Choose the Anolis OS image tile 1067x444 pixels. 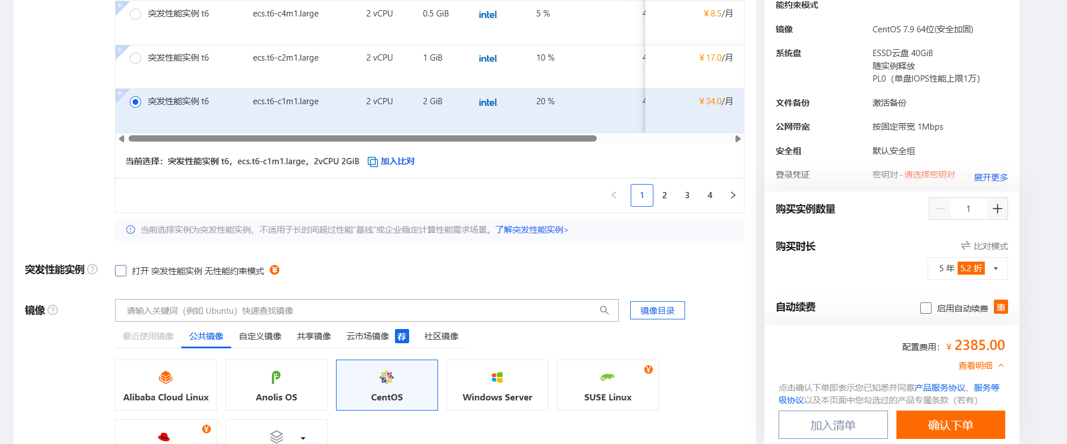tap(276, 385)
